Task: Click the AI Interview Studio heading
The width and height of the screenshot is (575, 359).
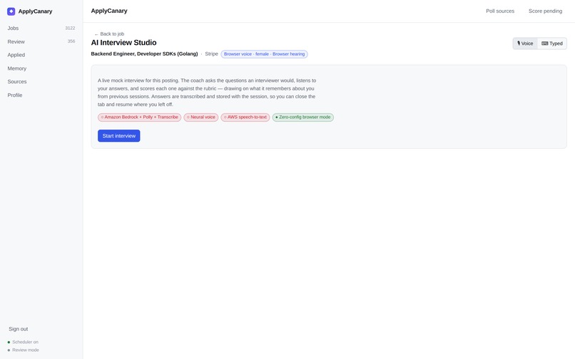Action: [x=123, y=43]
